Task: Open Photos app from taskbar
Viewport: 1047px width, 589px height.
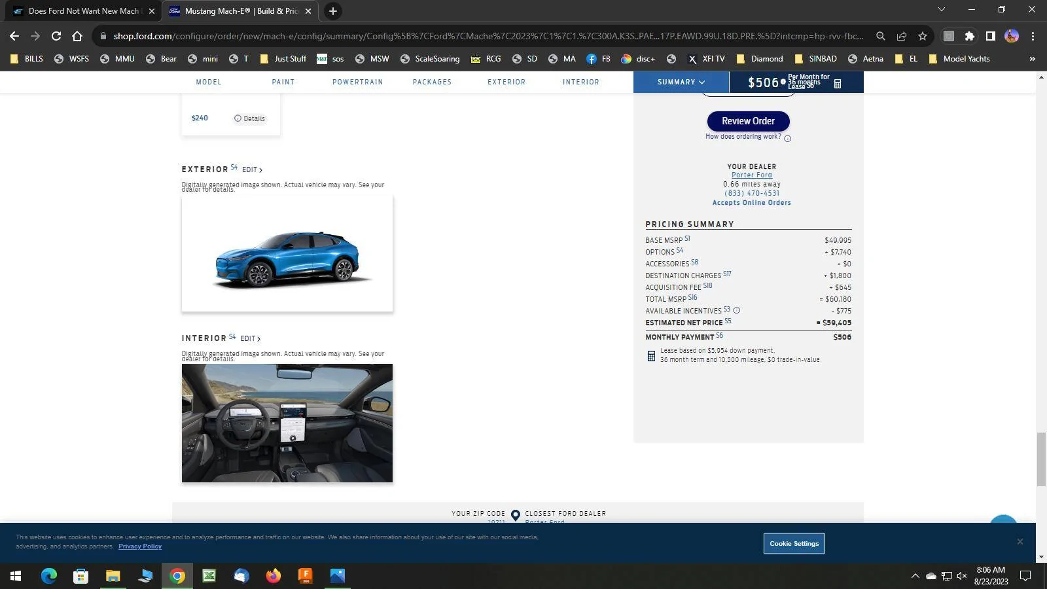Action: point(338,576)
